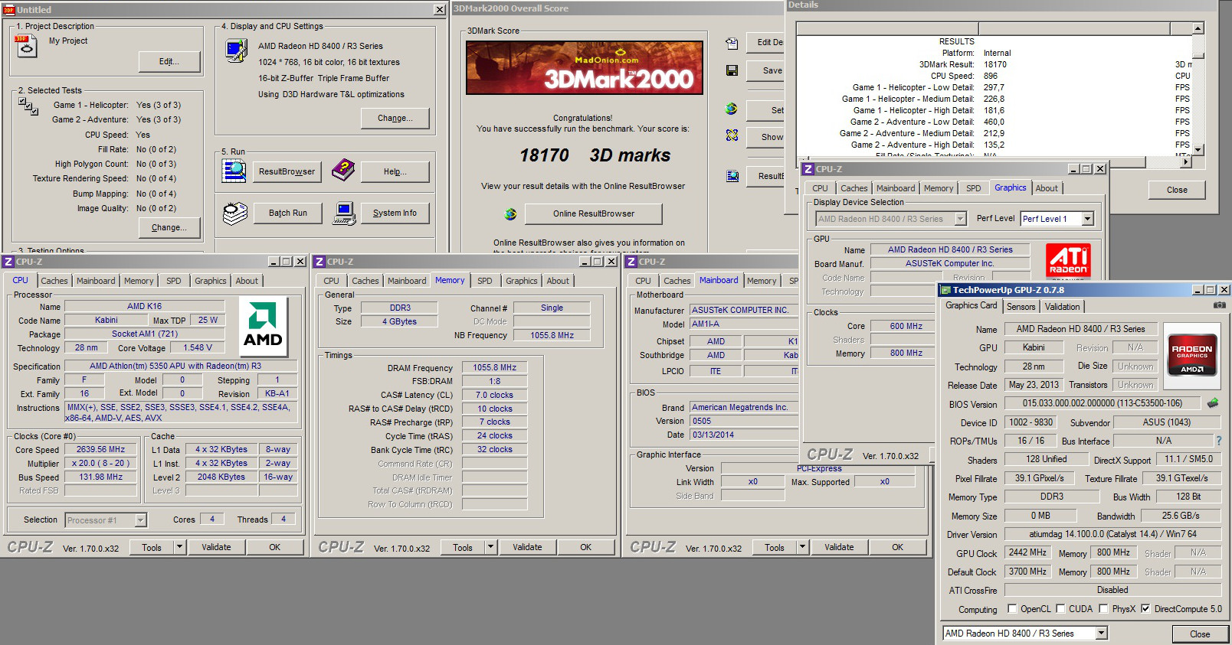Image resolution: width=1232 pixels, height=645 pixels.
Task: Switch to SPD tab in CPU-Z Memory window
Action: coord(485,281)
